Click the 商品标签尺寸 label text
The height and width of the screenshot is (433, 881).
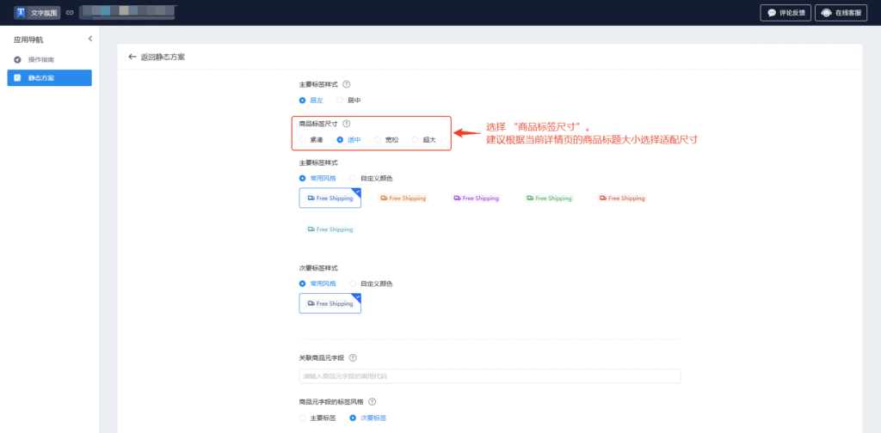tap(318, 124)
